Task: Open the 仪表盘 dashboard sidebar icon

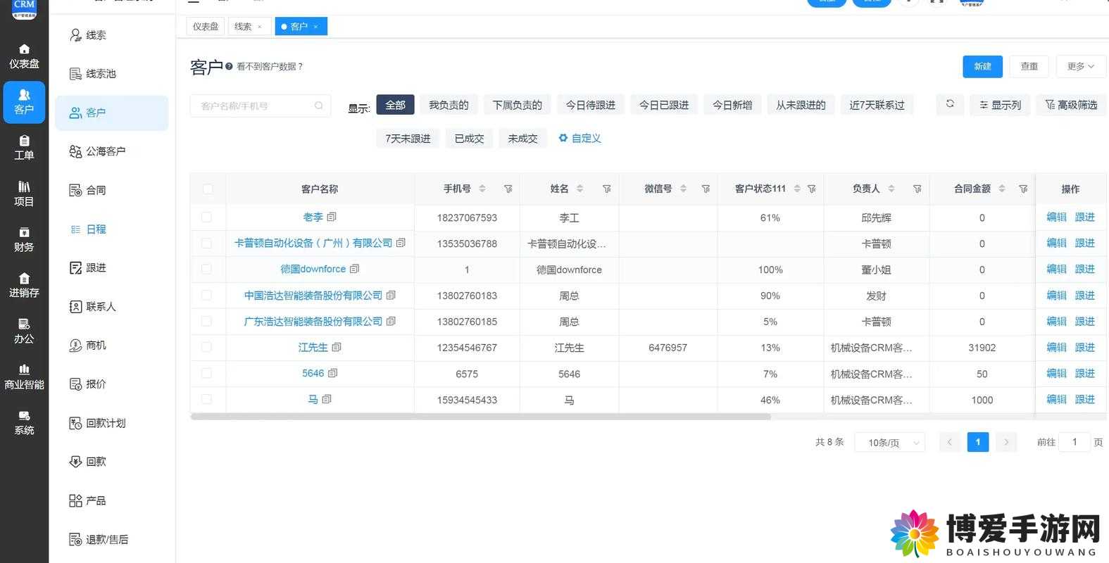Action: pyautogui.click(x=24, y=56)
